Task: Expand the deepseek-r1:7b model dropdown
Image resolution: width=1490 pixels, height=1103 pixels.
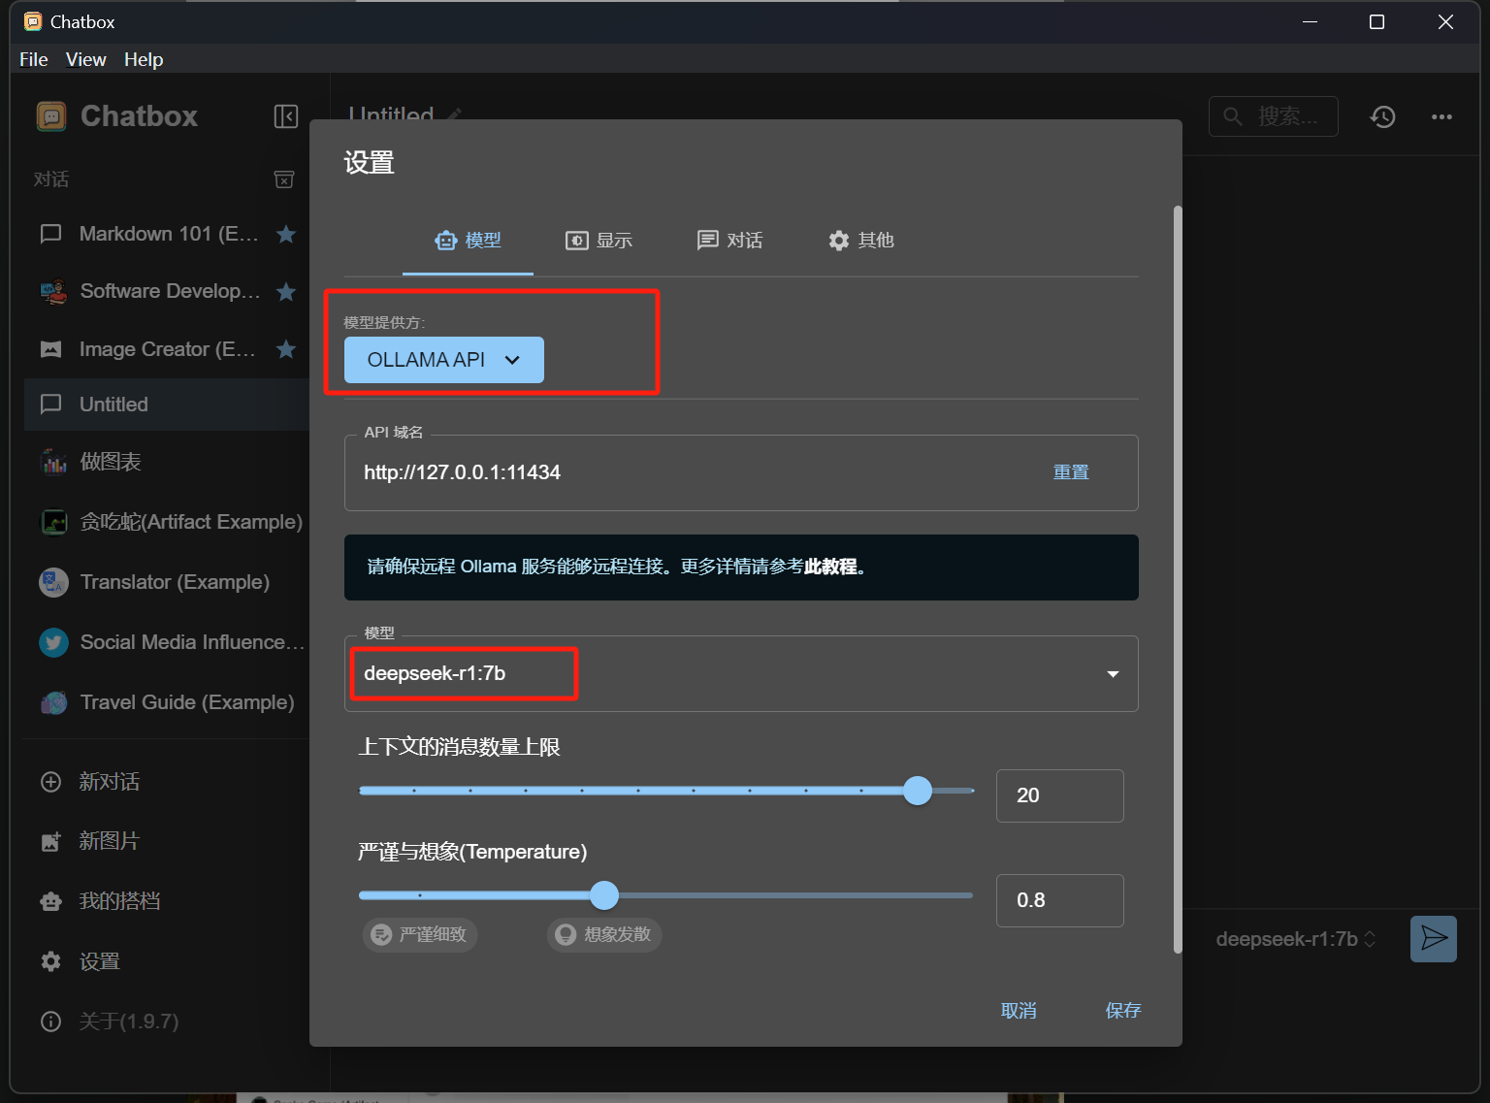Action: 741,674
